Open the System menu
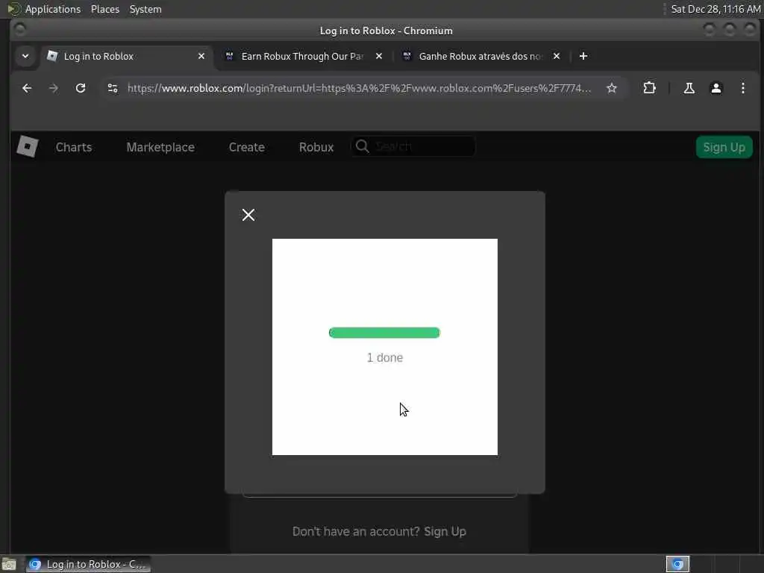 (x=145, y=9)
